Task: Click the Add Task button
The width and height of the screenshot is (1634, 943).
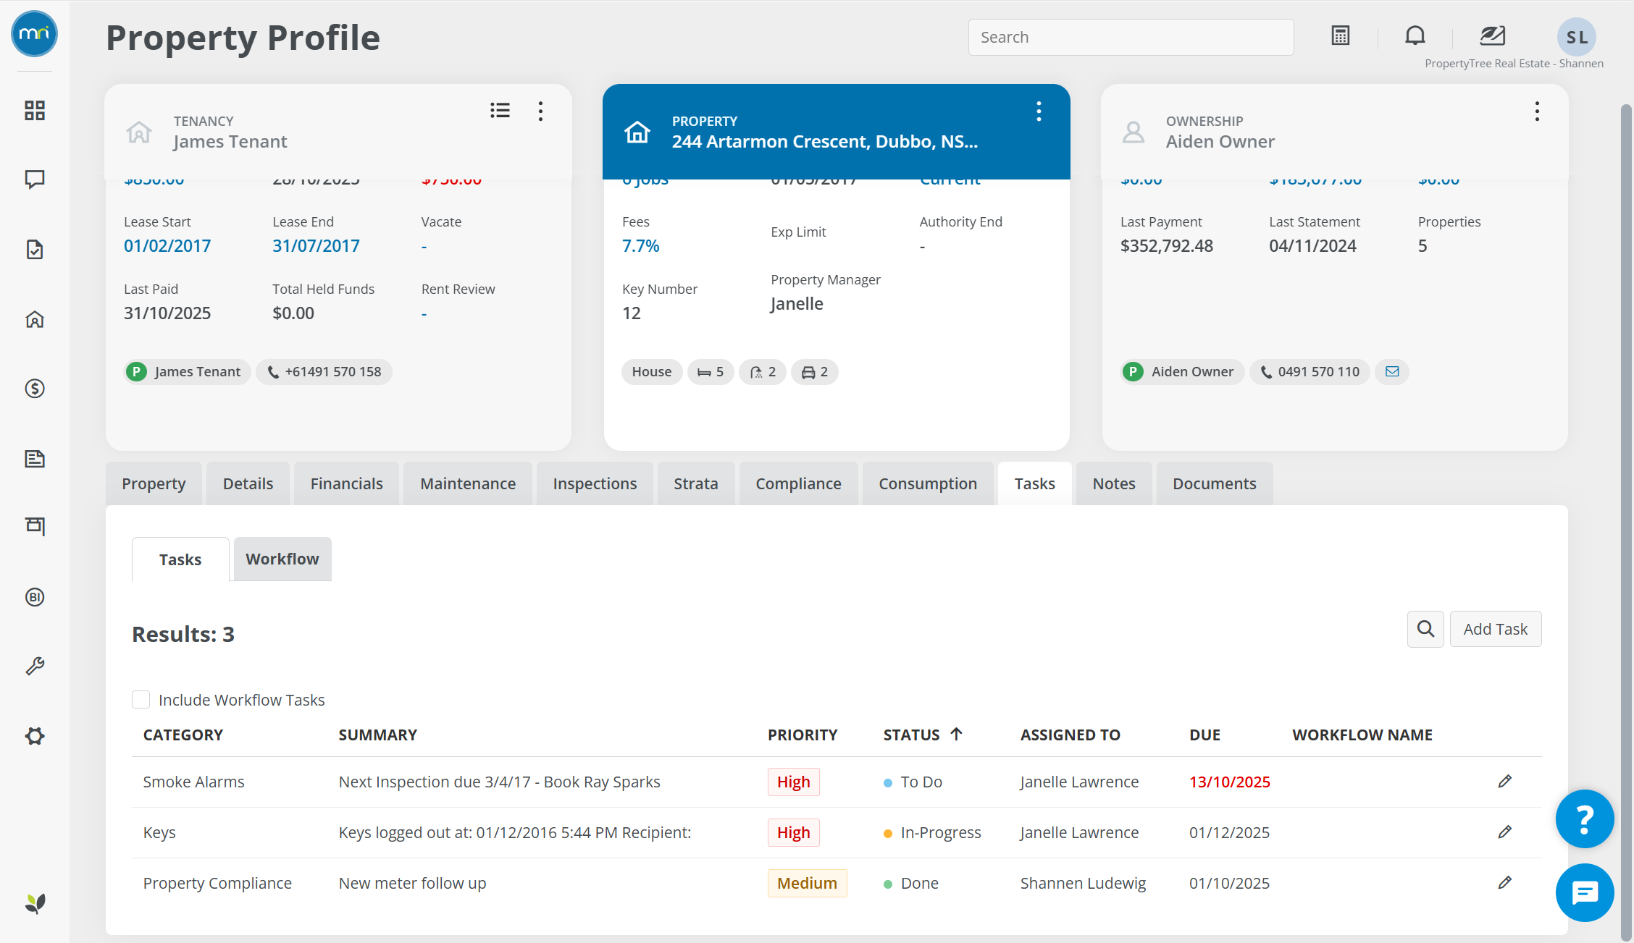Action: click(1496, 629)
